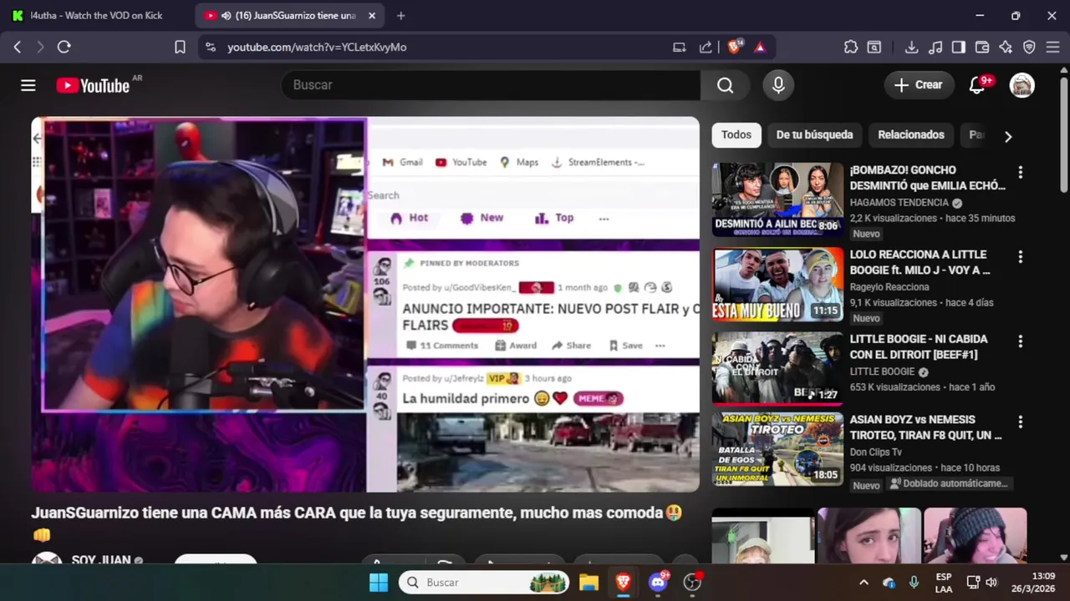Click the YouTube search magnifier button

[725, 85]
